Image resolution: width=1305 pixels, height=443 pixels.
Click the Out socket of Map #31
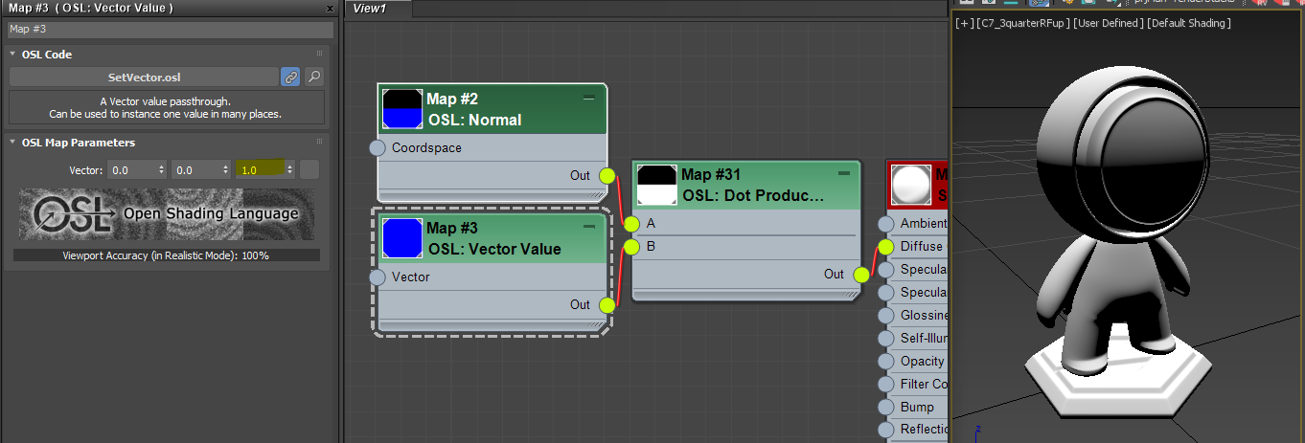tap(861, 274)
